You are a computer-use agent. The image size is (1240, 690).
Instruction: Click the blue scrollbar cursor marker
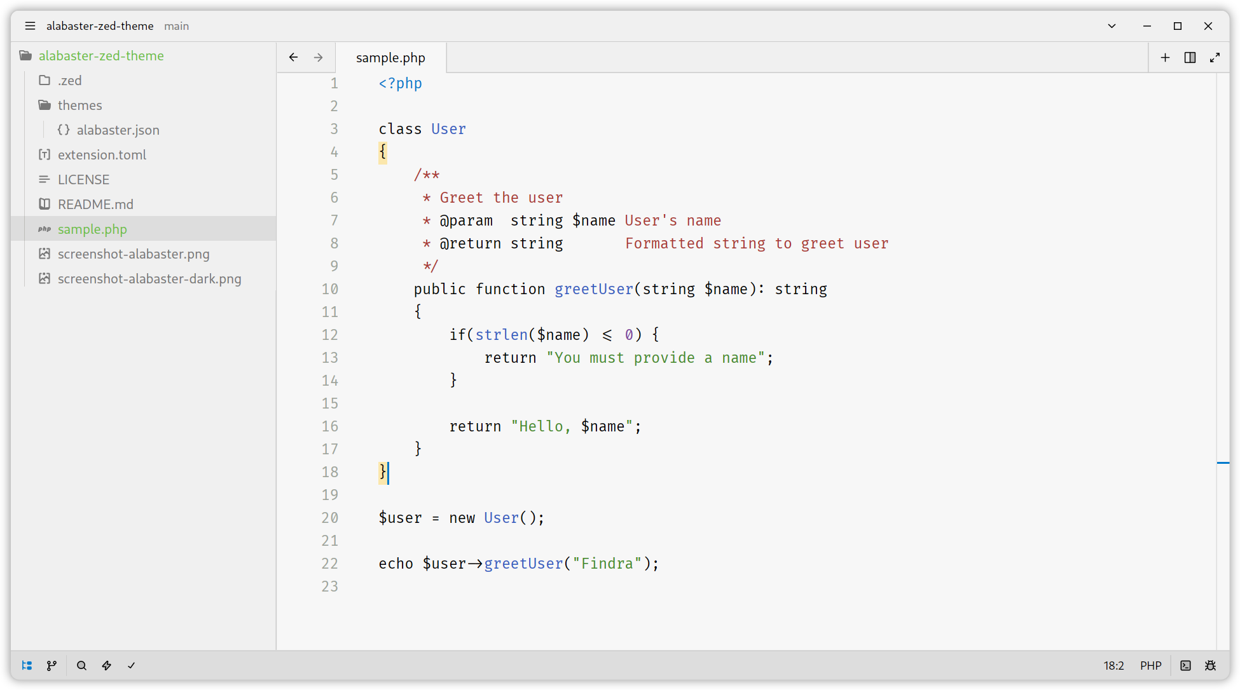click(1223, 463)
